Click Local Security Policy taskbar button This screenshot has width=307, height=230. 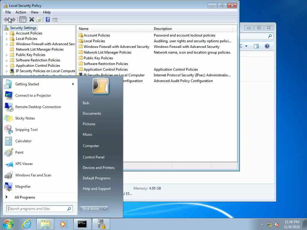point(101,224)
